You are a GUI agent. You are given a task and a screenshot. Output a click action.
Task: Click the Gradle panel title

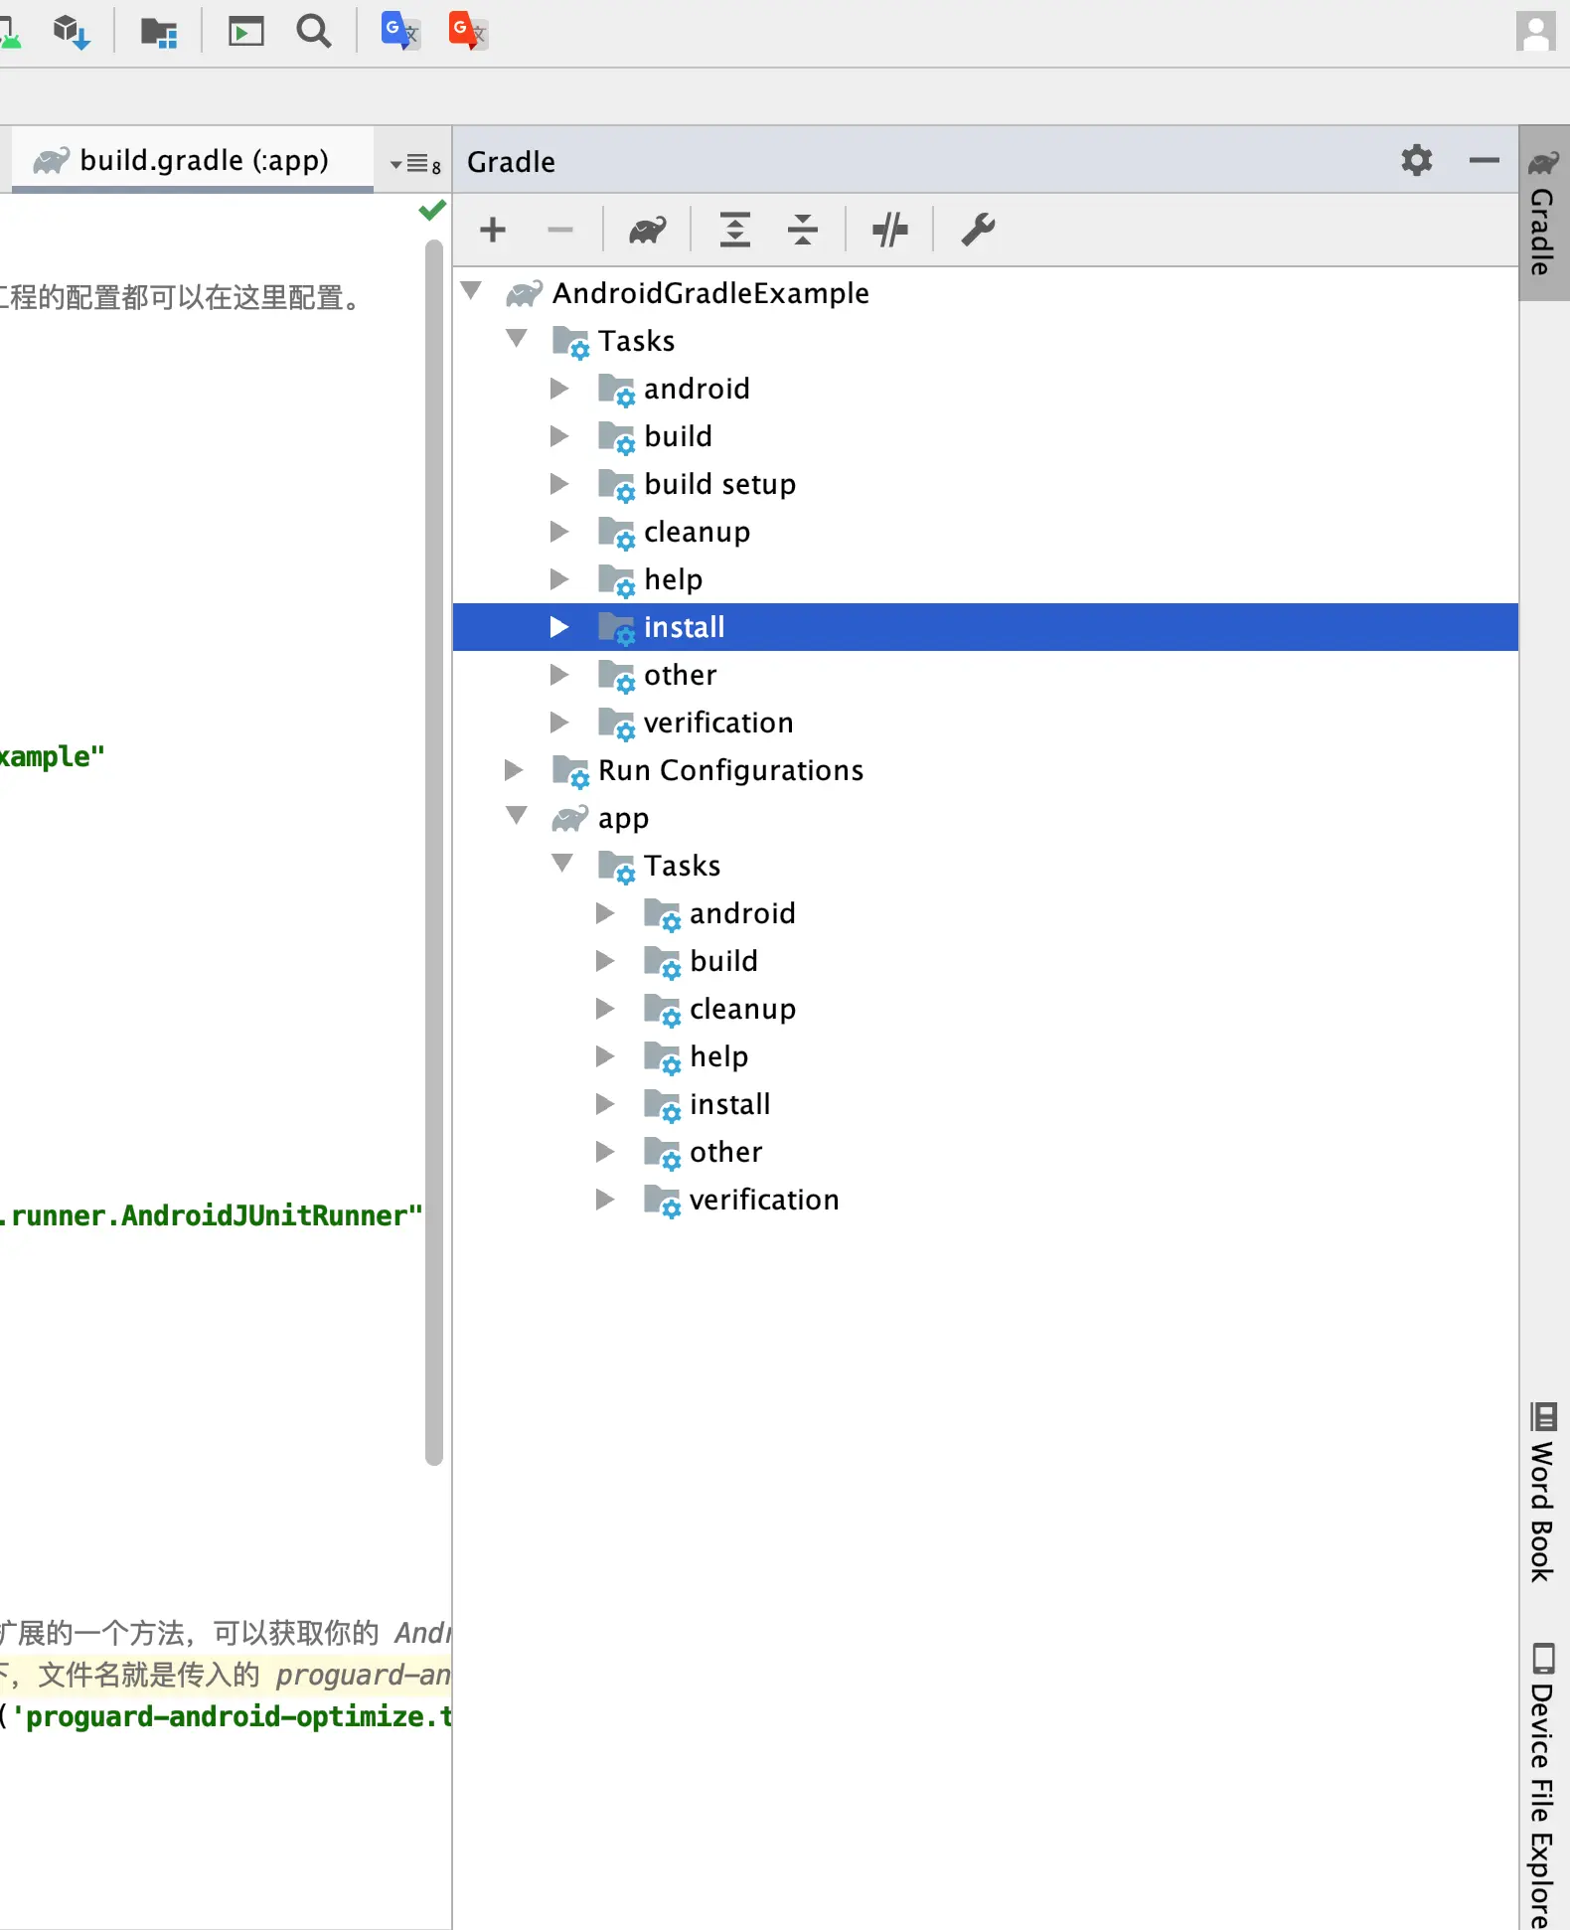(511, 161)
